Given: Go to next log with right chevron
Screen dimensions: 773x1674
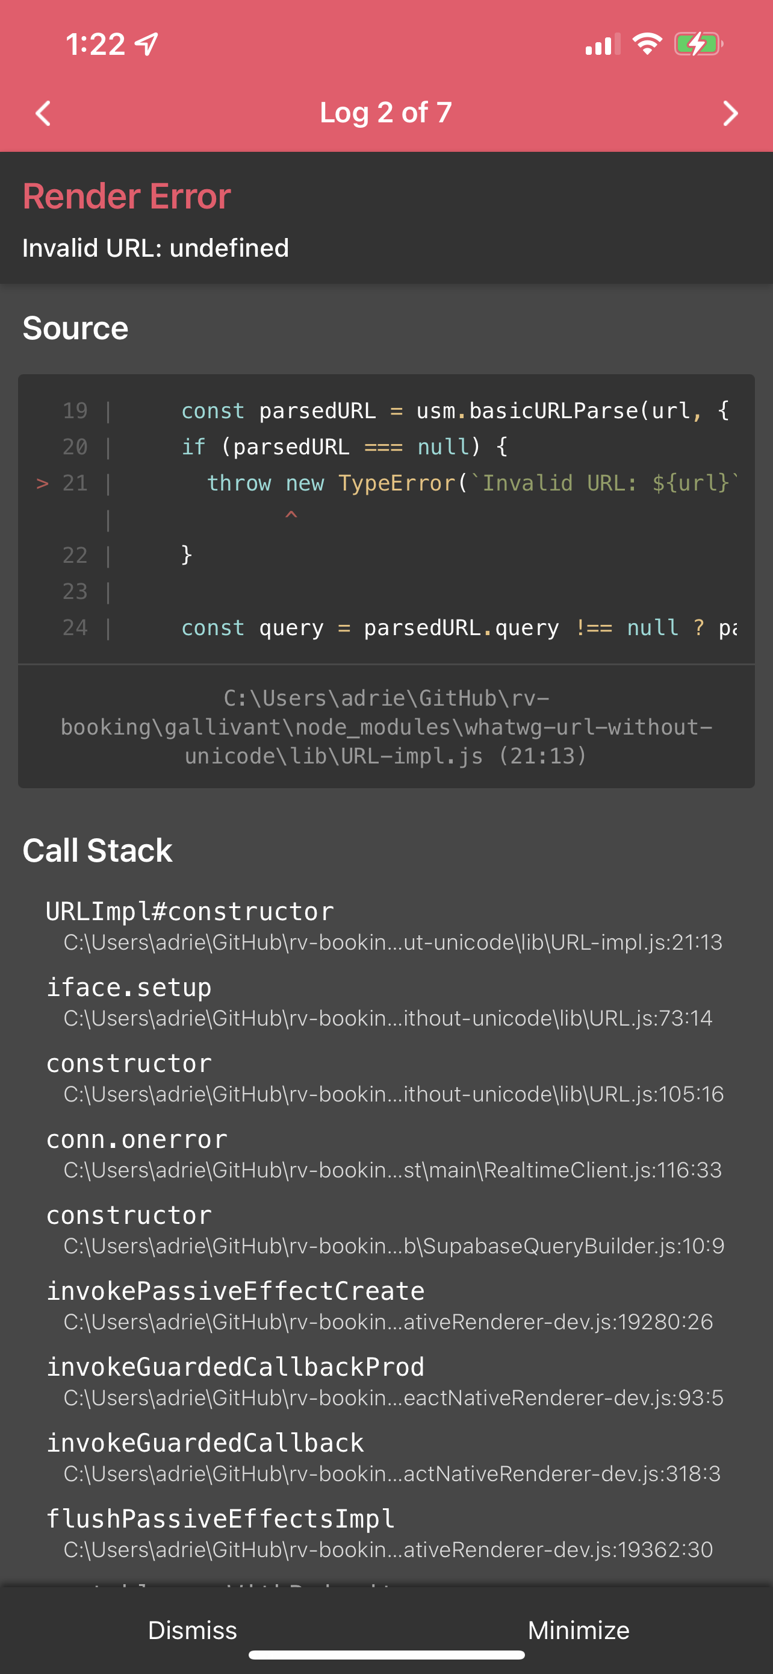Looking at the screenshot, I should coord(730,113).
